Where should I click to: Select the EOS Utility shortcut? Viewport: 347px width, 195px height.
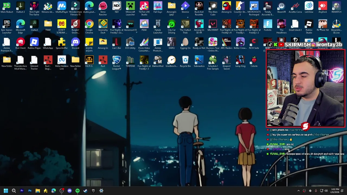click(130, 44)
